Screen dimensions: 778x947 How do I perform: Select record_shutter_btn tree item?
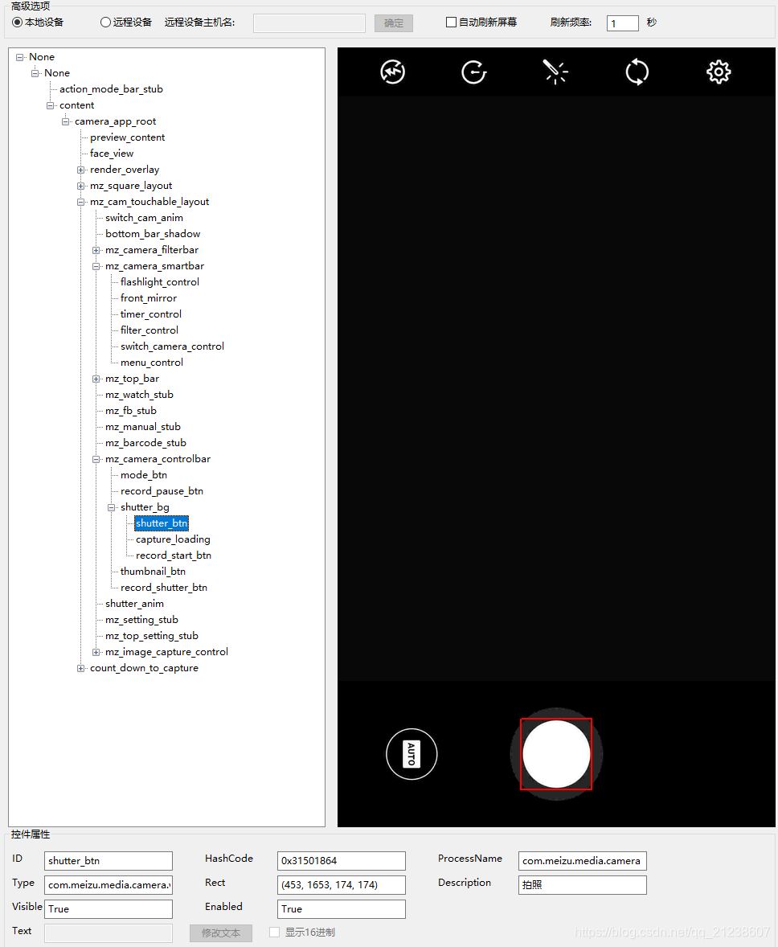point(164,588)
